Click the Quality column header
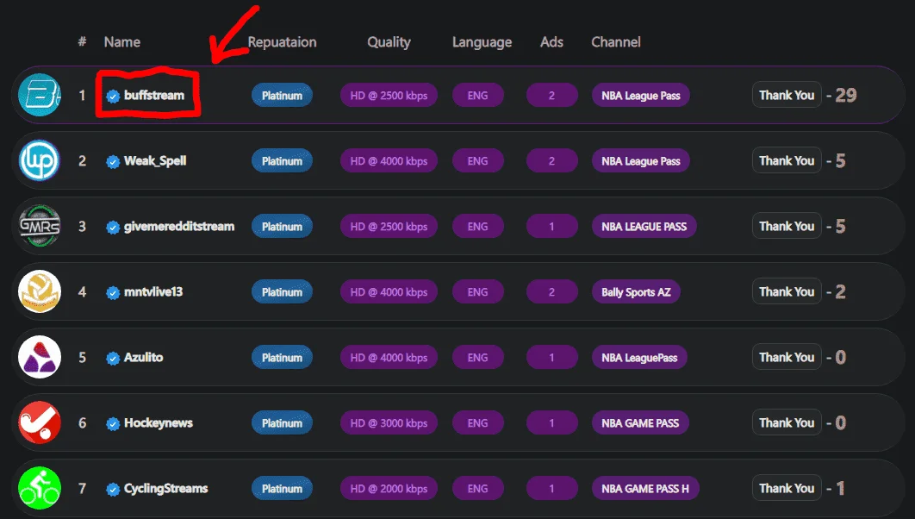 tap(389, 42)
